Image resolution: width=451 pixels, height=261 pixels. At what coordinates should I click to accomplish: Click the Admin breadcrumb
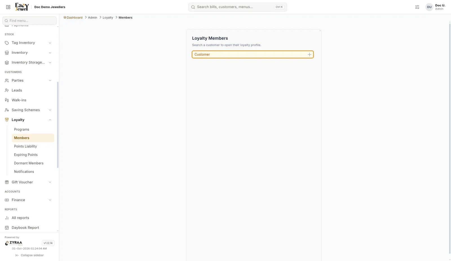point(92,17)
